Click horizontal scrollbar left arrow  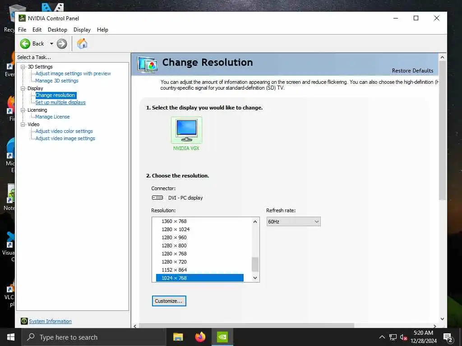(x=135, y=326)
